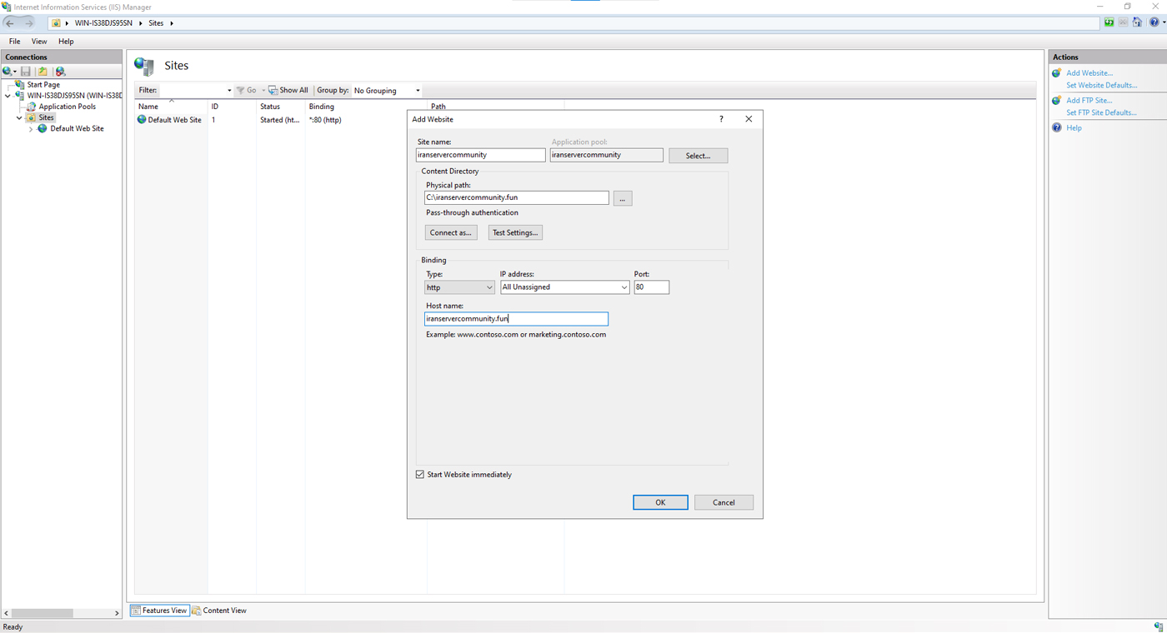The height and width of the screenshot is (633, 1167).
Task: Click the Home icon in the address bar
Action: [x=1137, y=22]
